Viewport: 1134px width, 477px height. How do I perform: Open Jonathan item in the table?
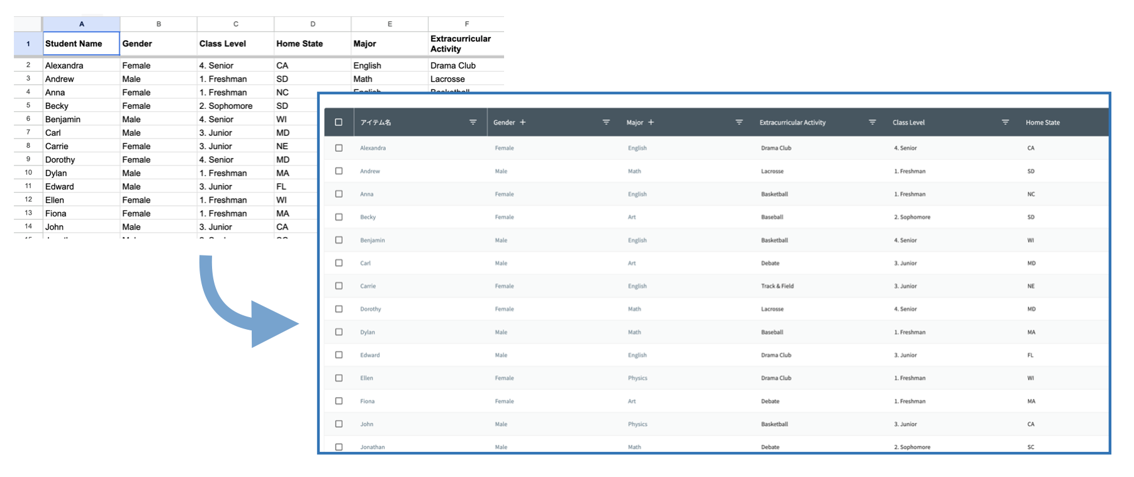(x=372, y=447)
